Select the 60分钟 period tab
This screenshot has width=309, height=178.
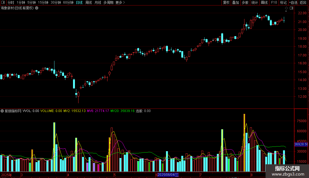click(x=68, y=2)
